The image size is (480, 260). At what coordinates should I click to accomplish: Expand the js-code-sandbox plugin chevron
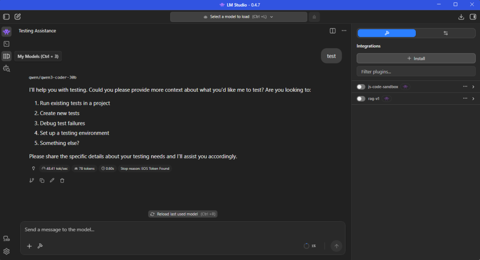(473, 87)
